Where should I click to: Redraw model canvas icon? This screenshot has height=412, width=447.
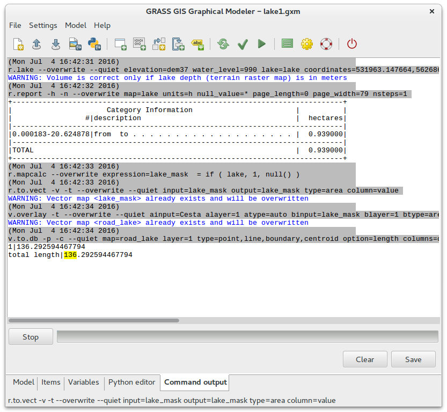pos(223,44)
